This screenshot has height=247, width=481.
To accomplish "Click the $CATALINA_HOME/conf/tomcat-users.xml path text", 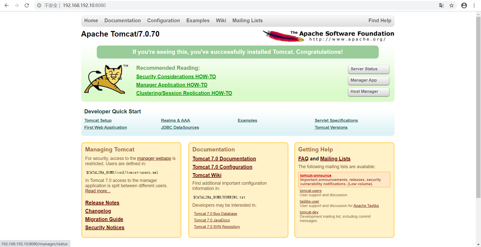I will tap(122, 172).
